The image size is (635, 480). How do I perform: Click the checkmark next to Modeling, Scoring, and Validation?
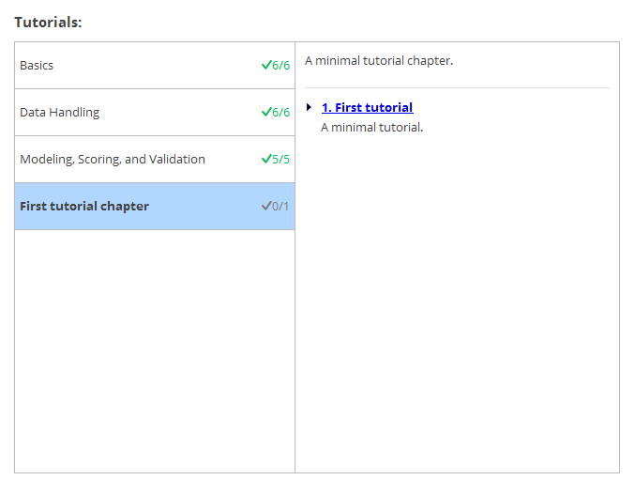coord(265,160)
